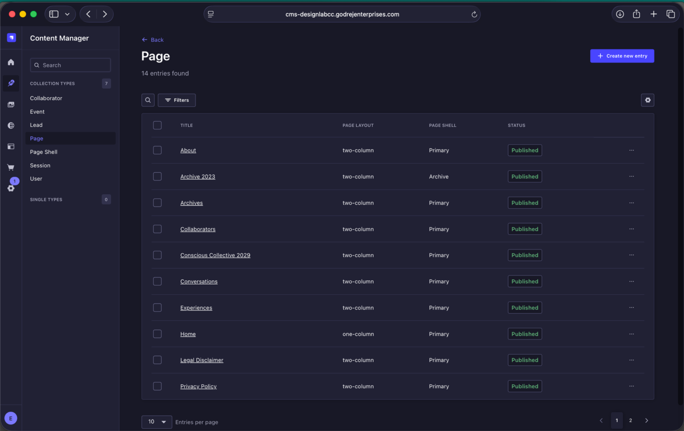Viewport: 684px width, 431px height.
Task: Check the Collaborators row checkbox
Action: [x=157, y=229]
